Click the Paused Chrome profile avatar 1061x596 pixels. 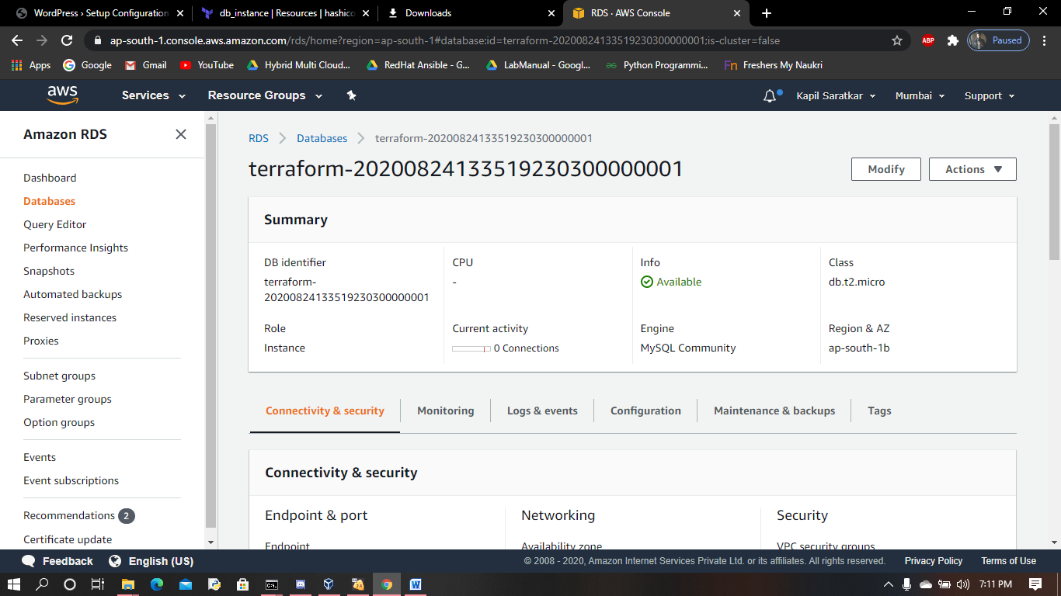pos(998,40)
